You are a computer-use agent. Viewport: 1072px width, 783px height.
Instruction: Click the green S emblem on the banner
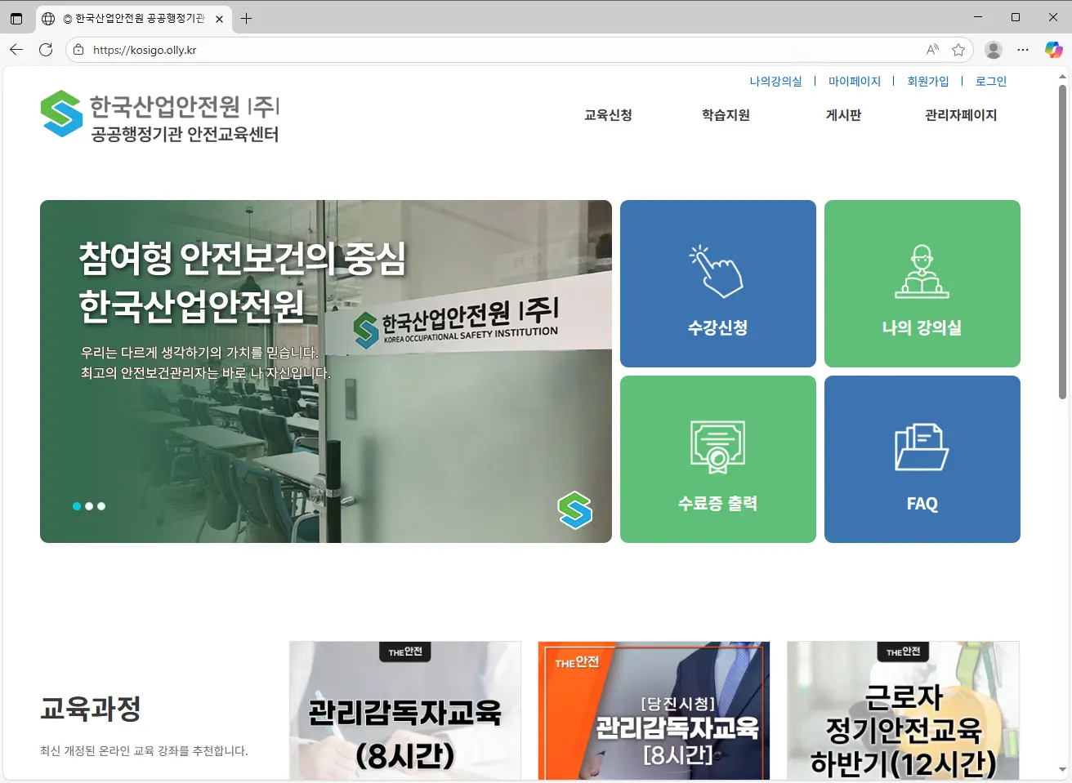tap(575, 510)
